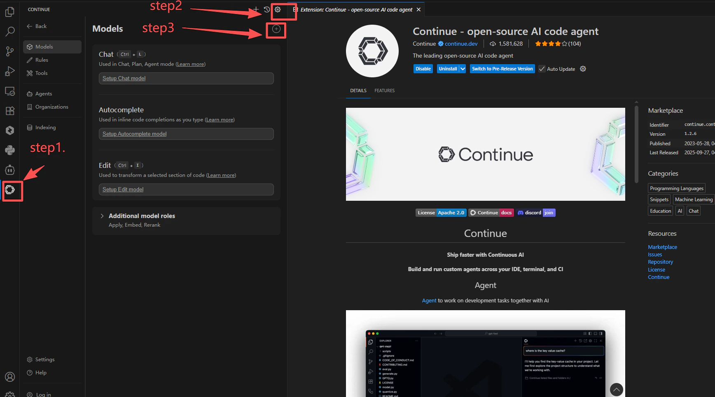This screenshot has width=715, height=397.
Task: Open the Search view in activity bar
Action: pyautogui.click(x=10, y=31)
